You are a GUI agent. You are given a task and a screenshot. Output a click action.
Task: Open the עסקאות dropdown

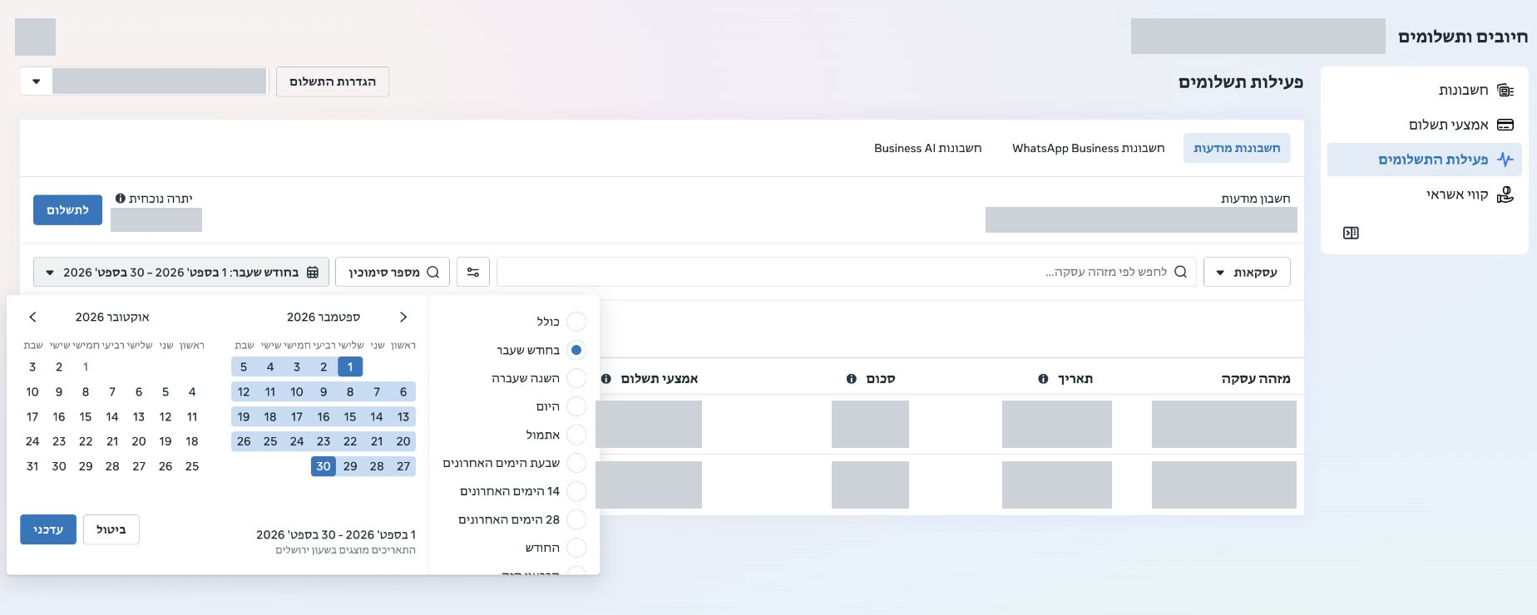point(1247,272)
